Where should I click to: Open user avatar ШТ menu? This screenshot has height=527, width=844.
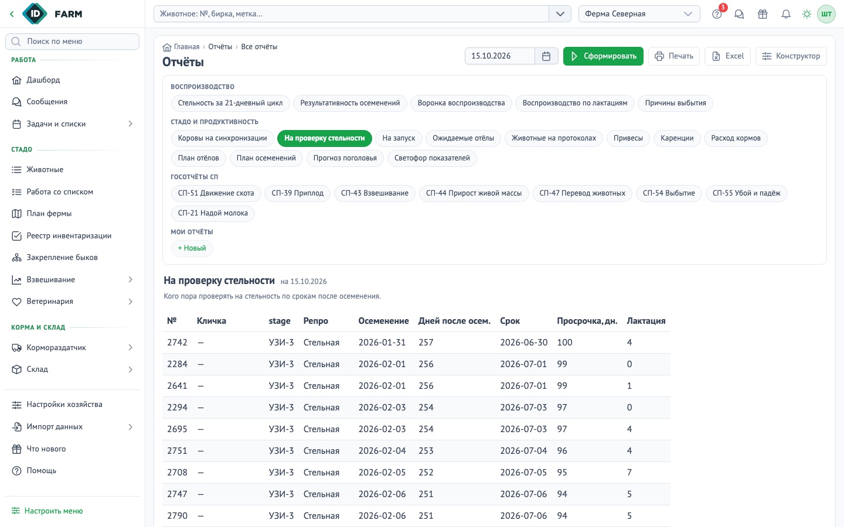[x=826, y=14]
